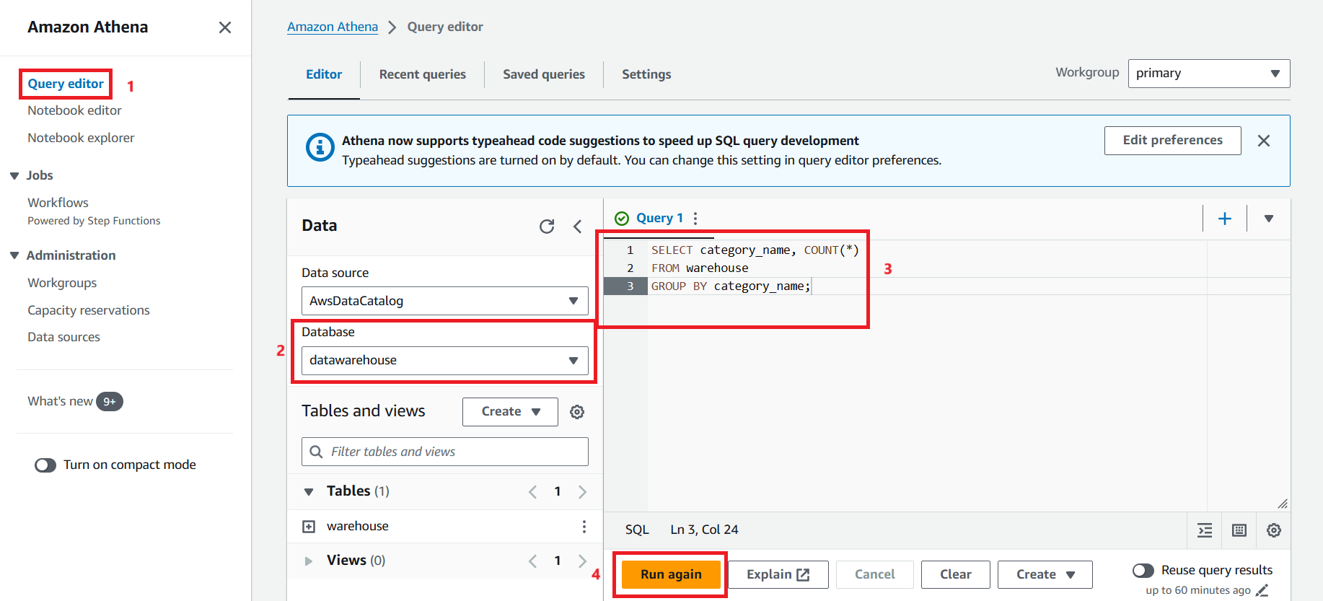Go to next page of Views

tap(582, 561)
